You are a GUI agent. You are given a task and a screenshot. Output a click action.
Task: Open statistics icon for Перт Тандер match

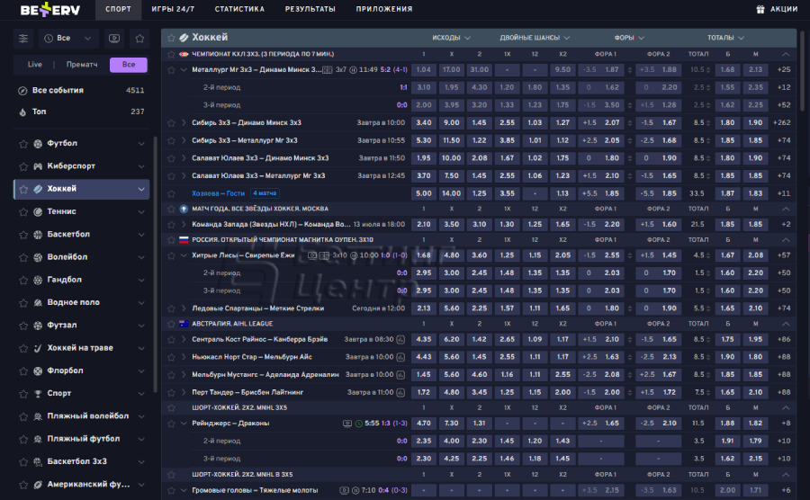coord(400,393)
